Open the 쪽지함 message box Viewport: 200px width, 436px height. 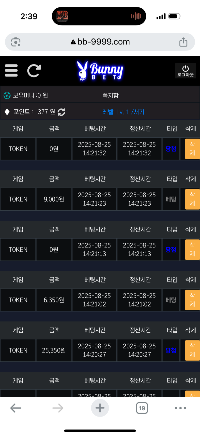point(150,95)
